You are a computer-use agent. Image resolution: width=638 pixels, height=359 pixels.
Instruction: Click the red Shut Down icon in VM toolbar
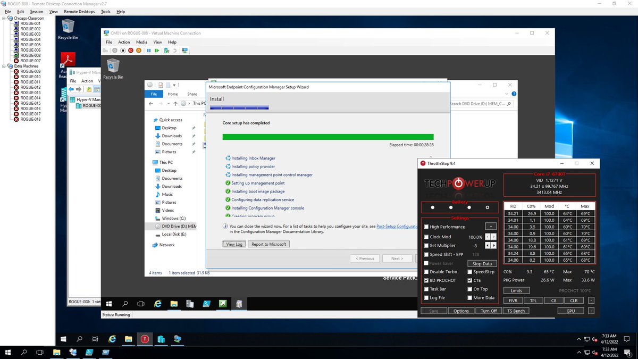[131, 51]
